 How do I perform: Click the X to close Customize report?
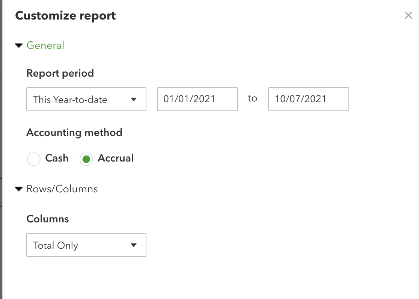point(408,15)
